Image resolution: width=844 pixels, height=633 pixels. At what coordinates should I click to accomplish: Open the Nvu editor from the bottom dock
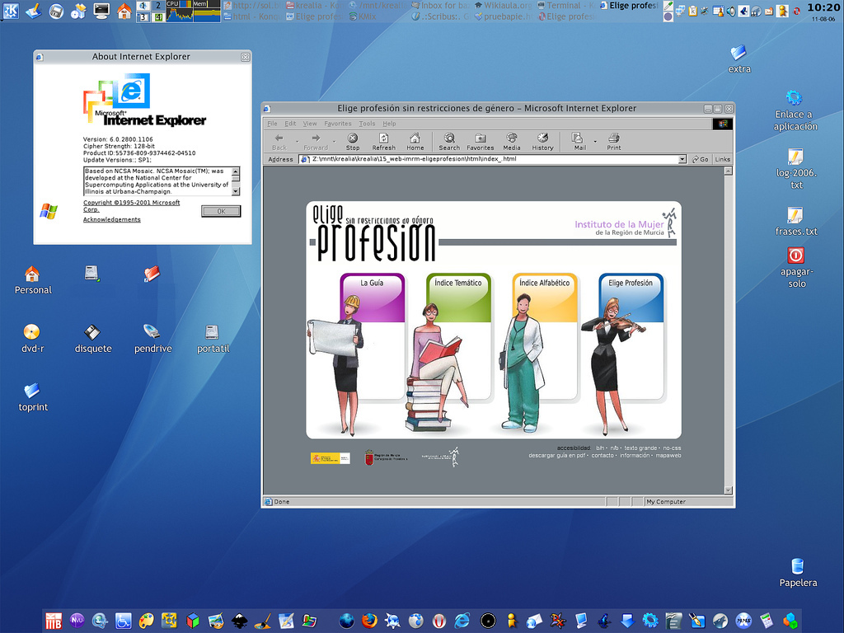click(77, 621)
